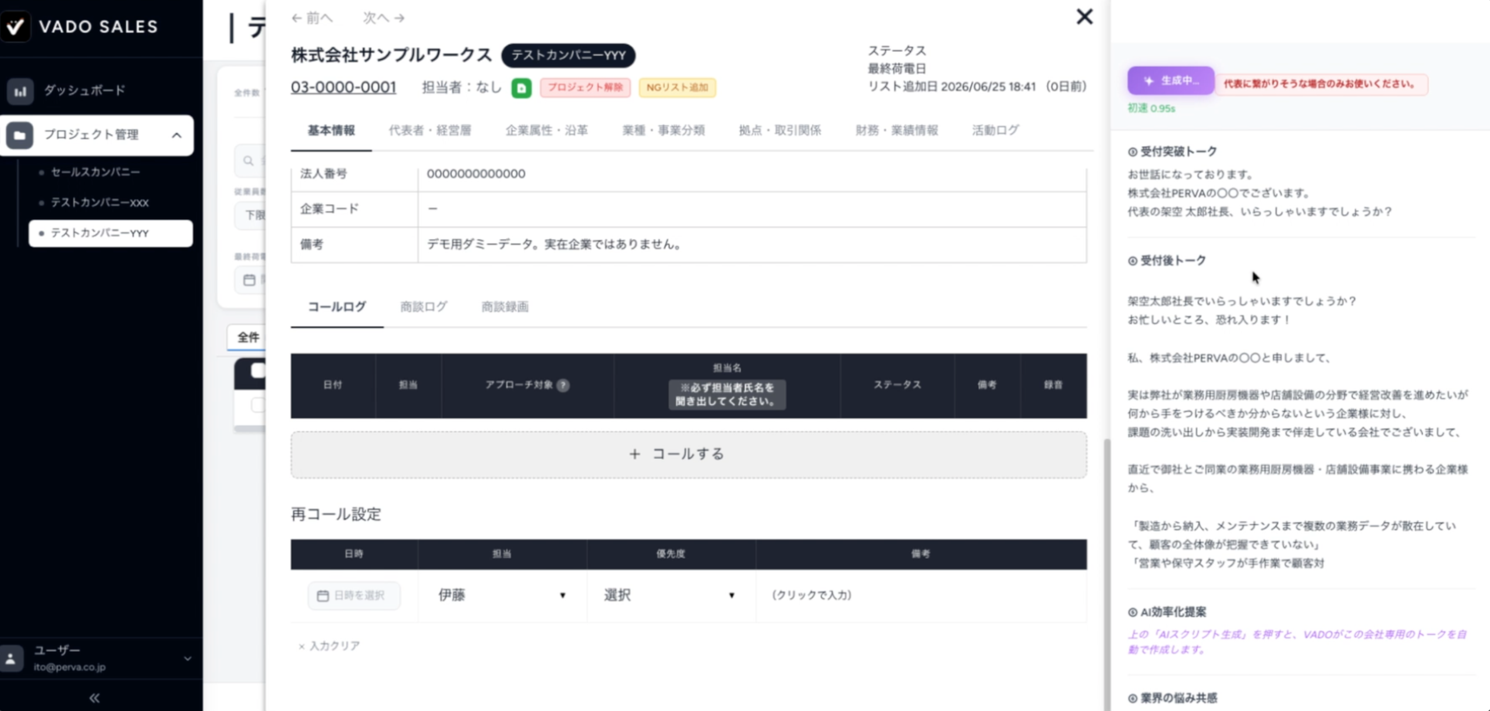Collapse the sidebar with double-chevron icon
The height and width of the screenshot is (711, 1490).
click(x=94, y=698)
